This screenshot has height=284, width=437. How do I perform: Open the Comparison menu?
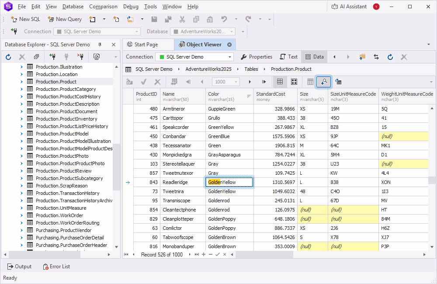pos(103,7)
